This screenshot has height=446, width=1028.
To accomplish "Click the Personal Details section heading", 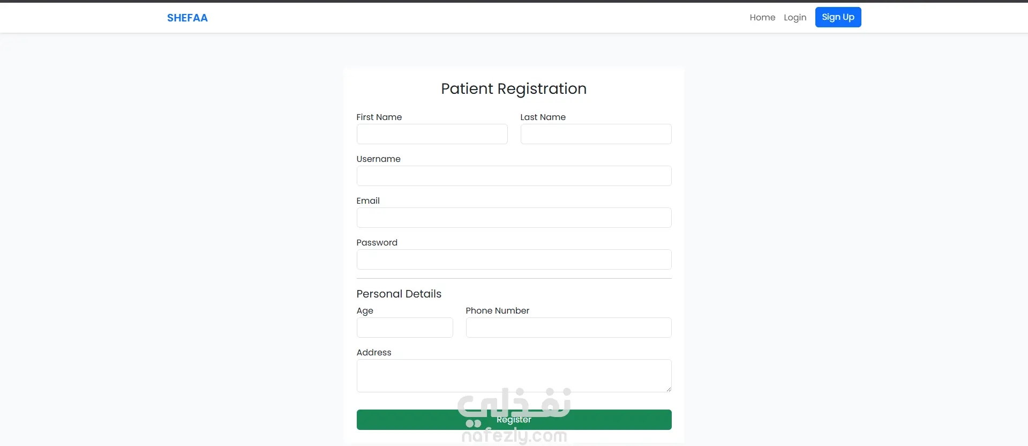I will coord(399,294).
